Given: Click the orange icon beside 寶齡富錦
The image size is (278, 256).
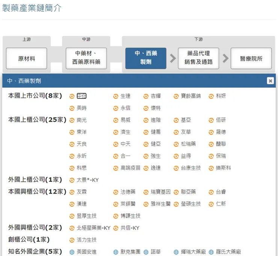Looking at the screenshot, I should [176, 96].
